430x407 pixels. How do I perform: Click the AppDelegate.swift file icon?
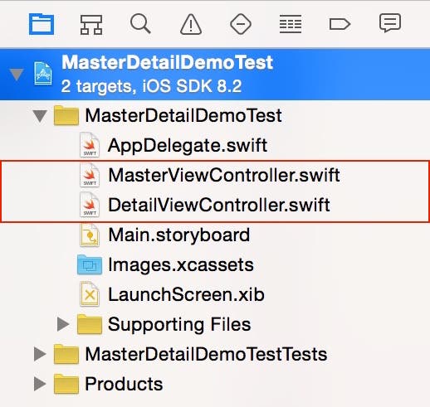pos(90,145)
